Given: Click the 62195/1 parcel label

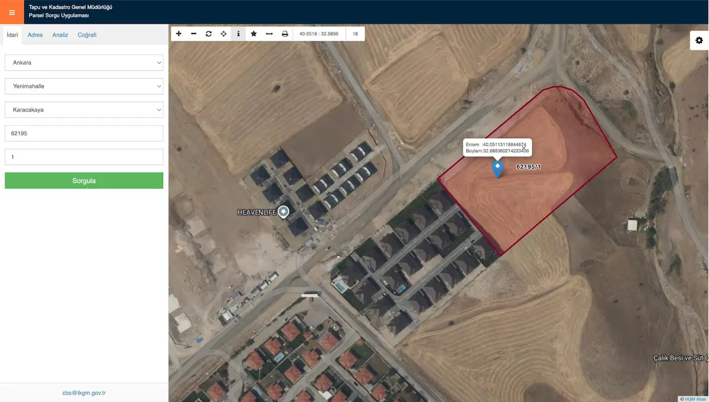Looking at the screenshot, I should pos(529,167).
